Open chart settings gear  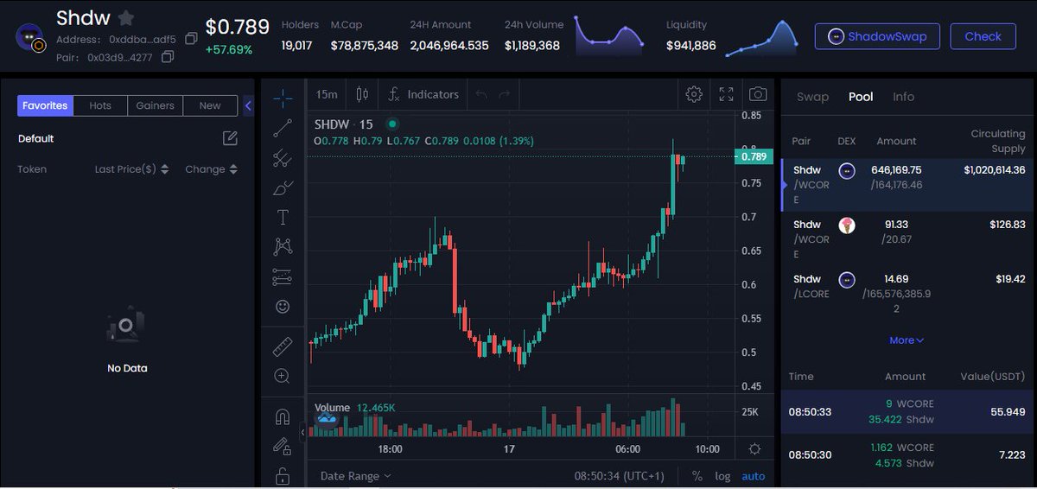coord(694,94)
